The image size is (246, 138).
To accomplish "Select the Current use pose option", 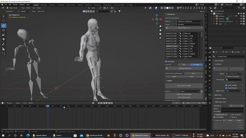I will coord(196,65).
